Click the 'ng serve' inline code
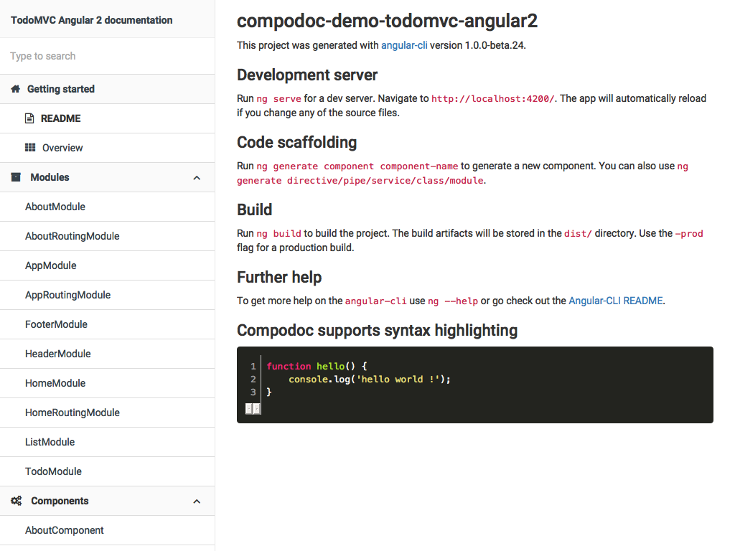 (x=279, y=99)
